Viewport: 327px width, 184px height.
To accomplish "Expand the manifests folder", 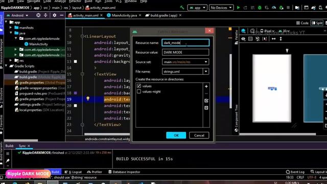I will click(x=11, y=28).
